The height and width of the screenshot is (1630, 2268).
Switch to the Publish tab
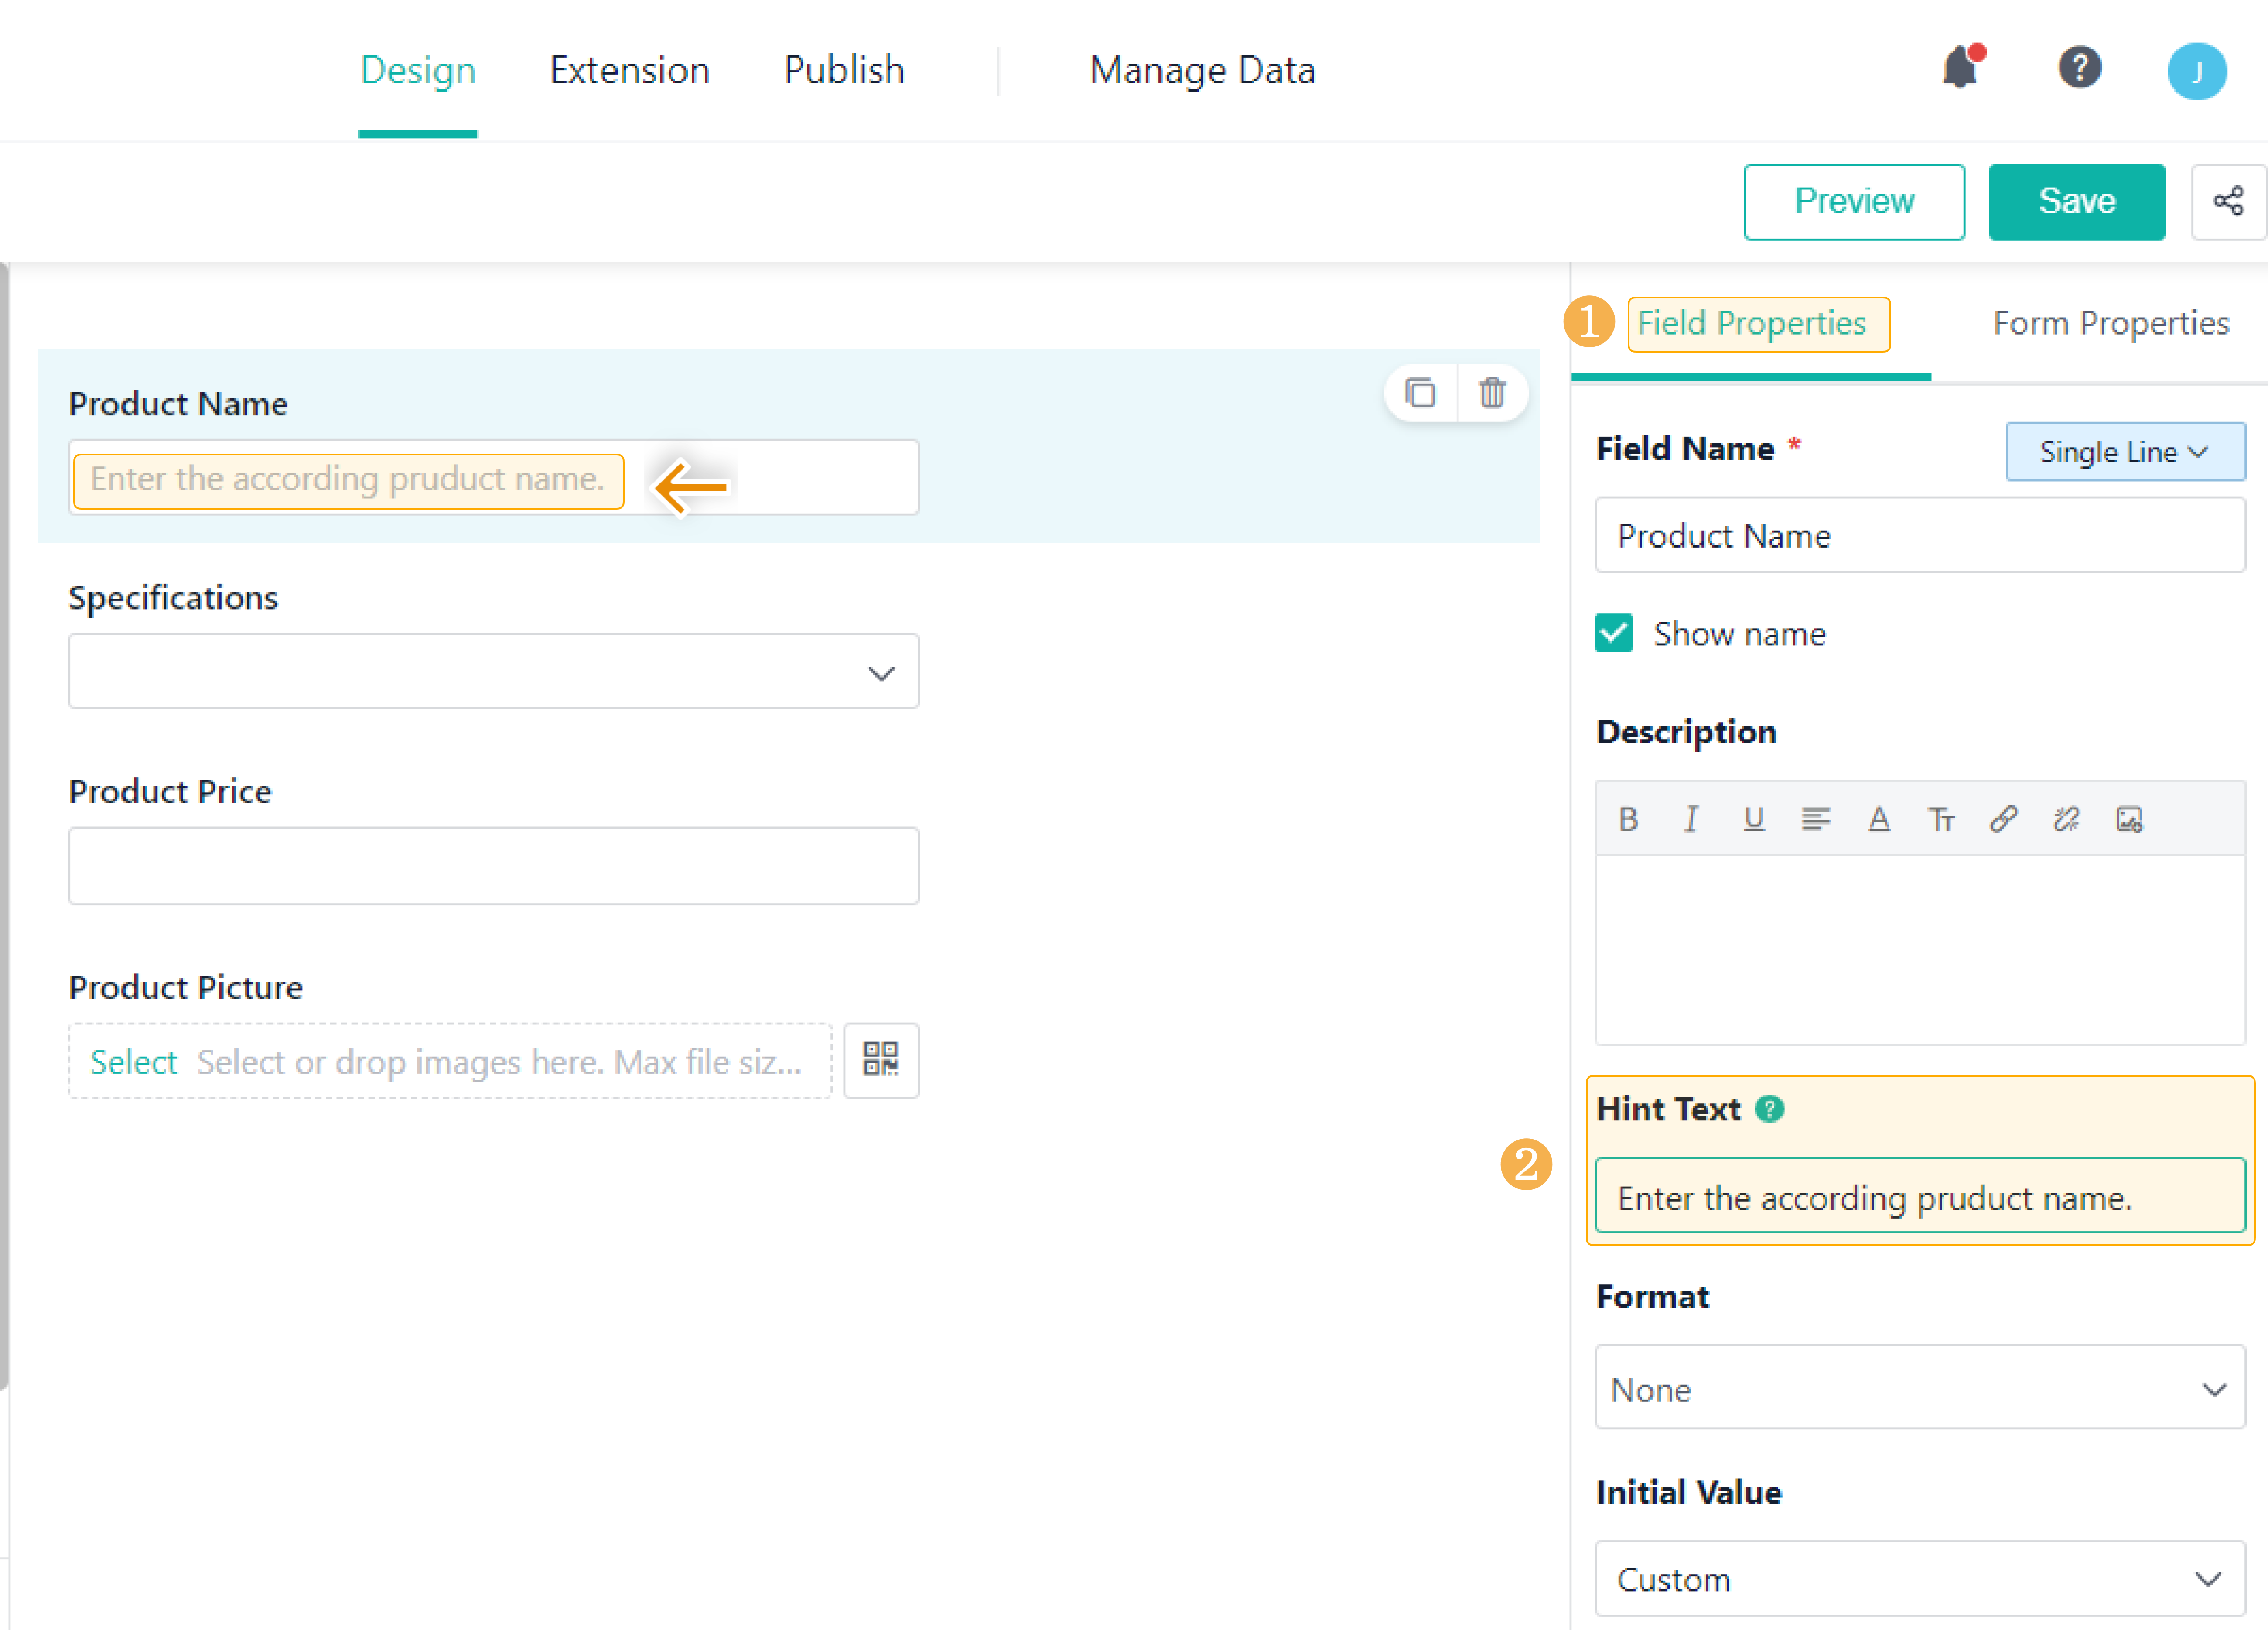coord(844,70)
